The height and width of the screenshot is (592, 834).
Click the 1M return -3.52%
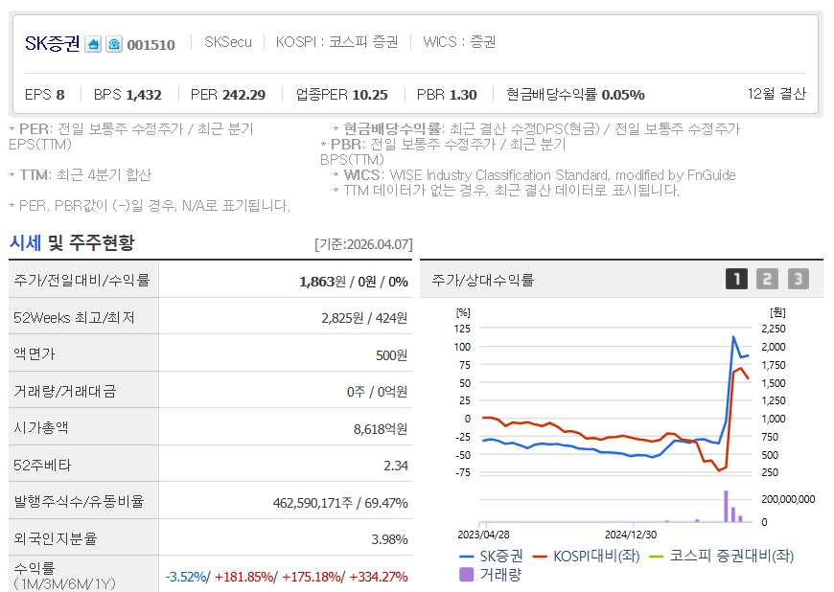pyautogui.click(x=186, y=577)
